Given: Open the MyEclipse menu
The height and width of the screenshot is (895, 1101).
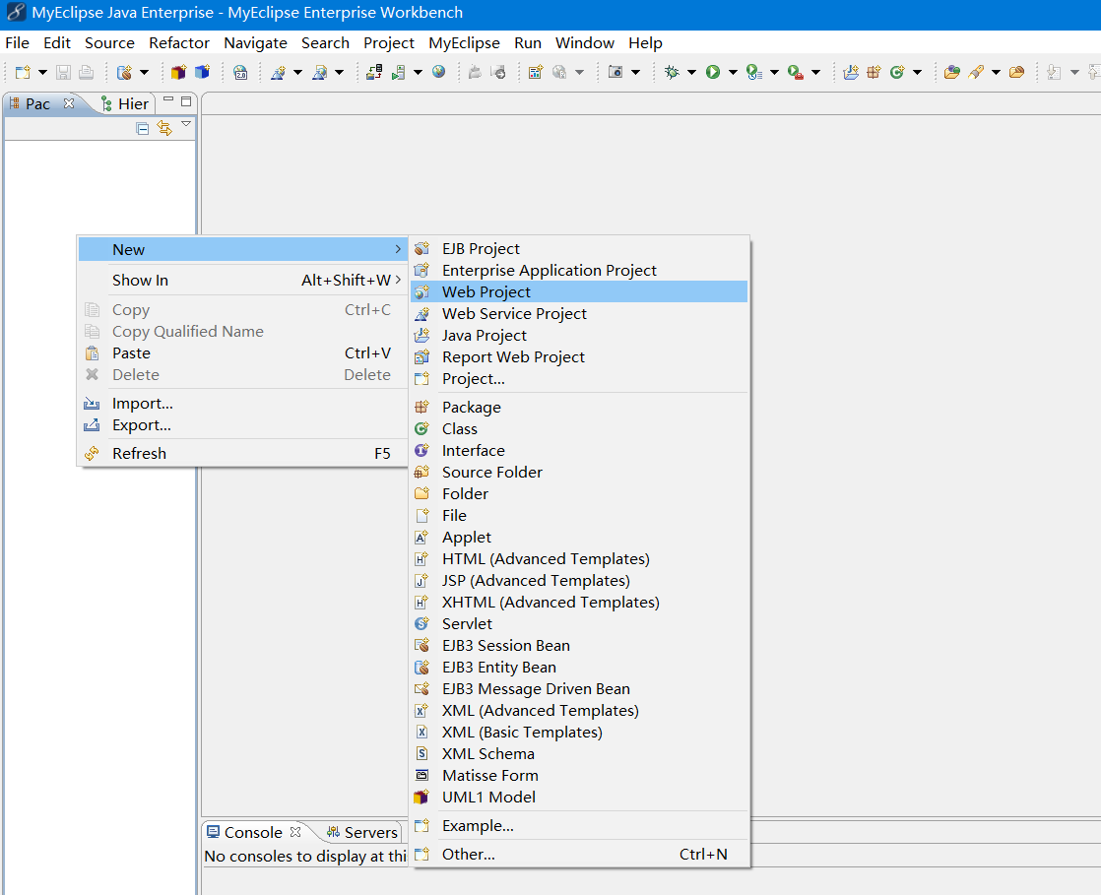Looking at the screenshot, I should (x=464, y=42).
